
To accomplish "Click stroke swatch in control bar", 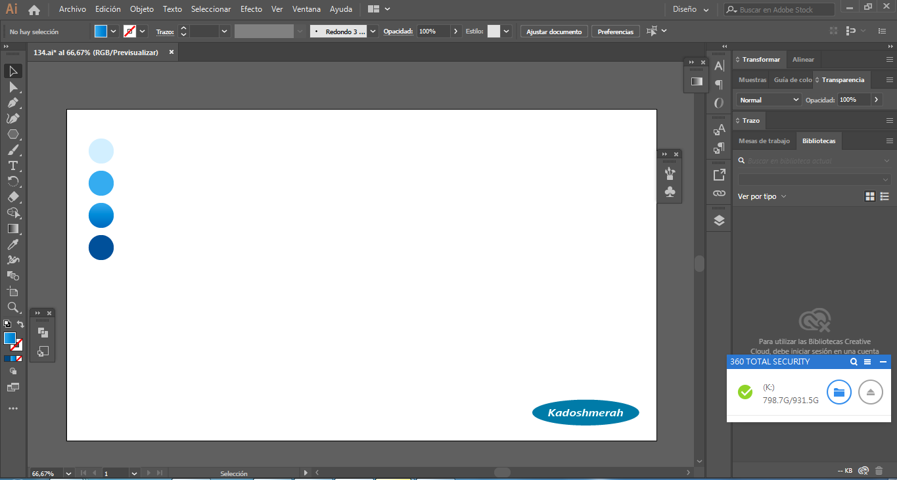I will click(129, 31).
